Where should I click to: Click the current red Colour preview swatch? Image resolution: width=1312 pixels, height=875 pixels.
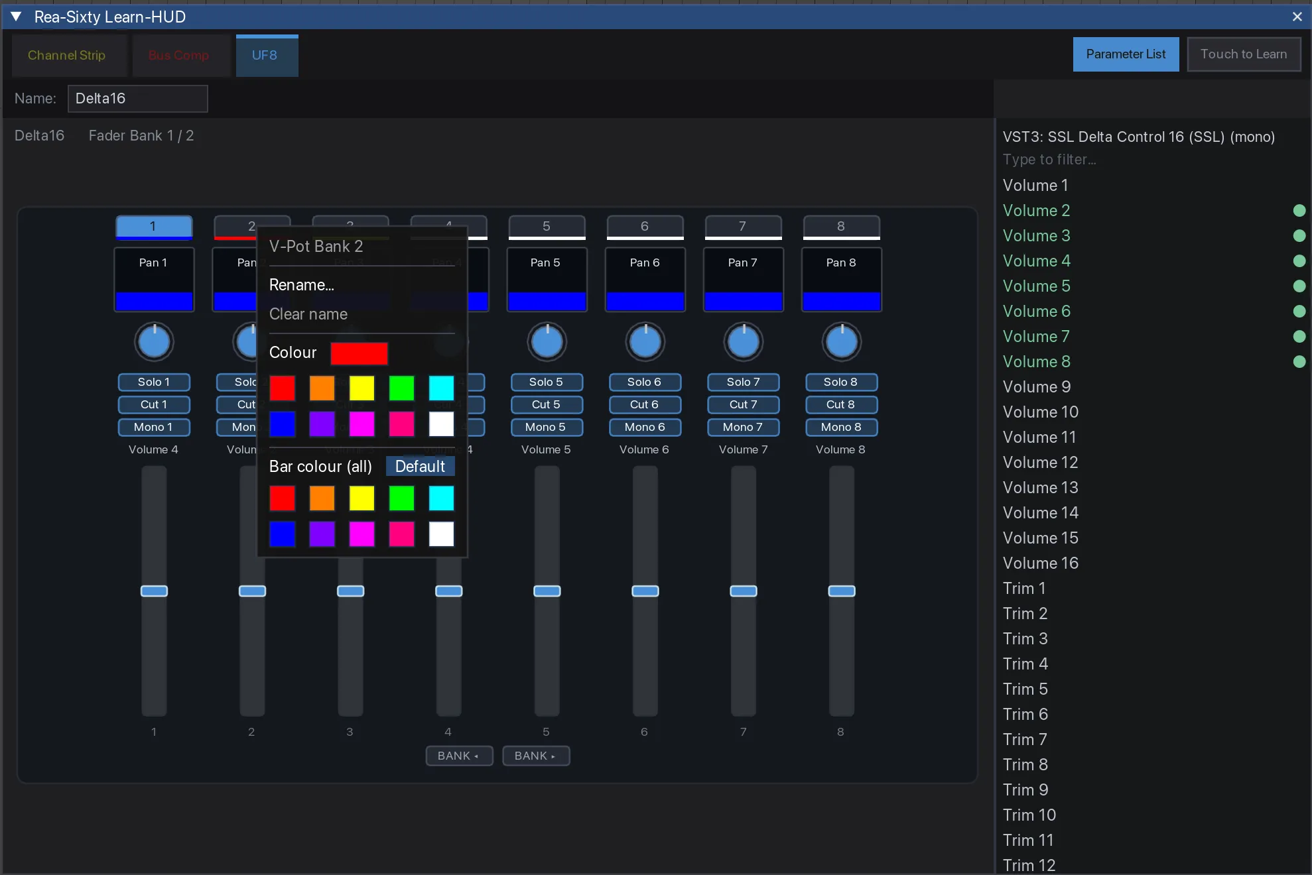(x=359, y=353)
